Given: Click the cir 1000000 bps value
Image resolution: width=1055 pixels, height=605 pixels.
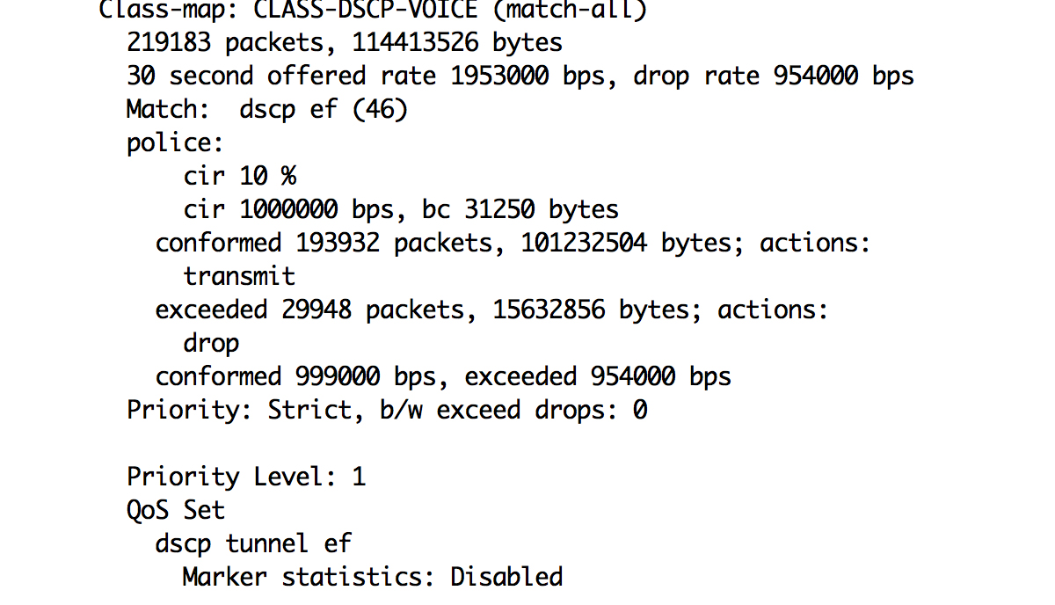Looking at the screenshot, I should 296,209.
